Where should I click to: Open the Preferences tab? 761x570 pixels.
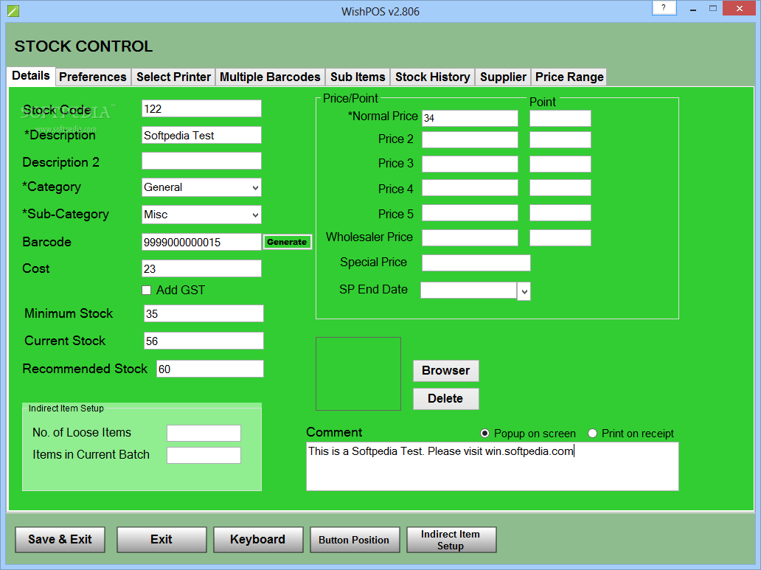coord(93,77)
